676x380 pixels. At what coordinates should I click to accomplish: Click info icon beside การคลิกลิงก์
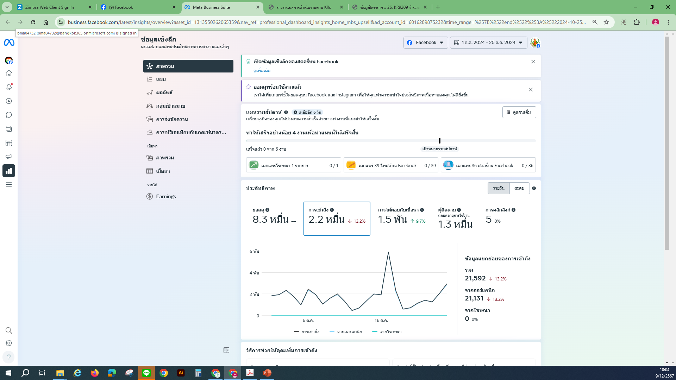point(514,210)
